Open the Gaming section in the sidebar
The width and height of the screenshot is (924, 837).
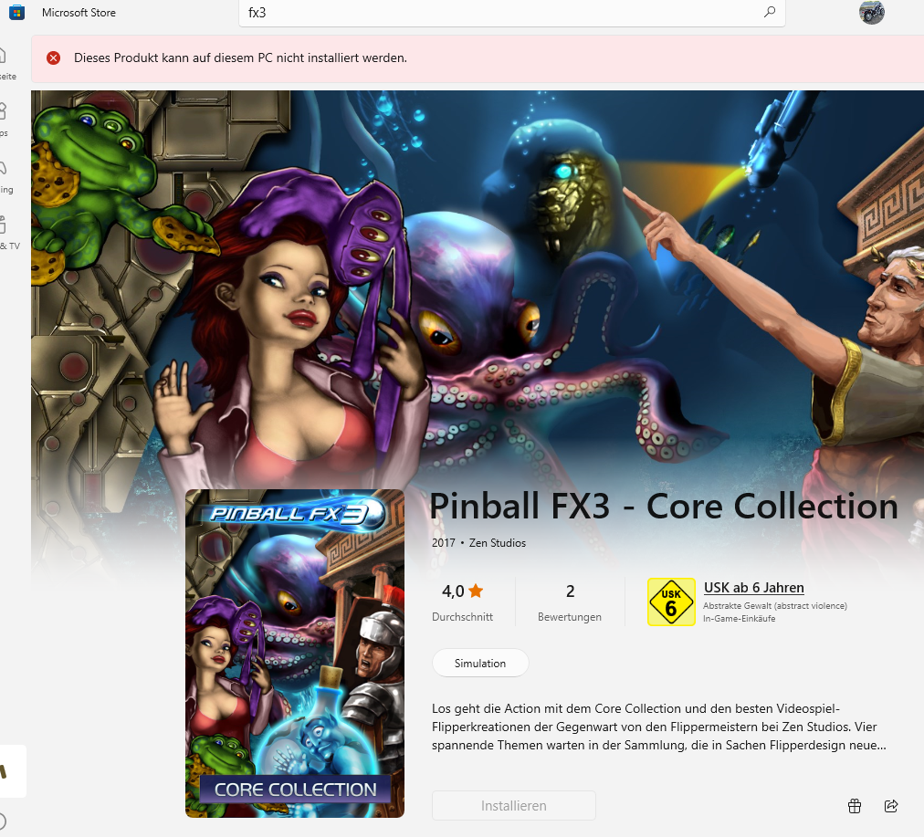[x=5, y=175]
